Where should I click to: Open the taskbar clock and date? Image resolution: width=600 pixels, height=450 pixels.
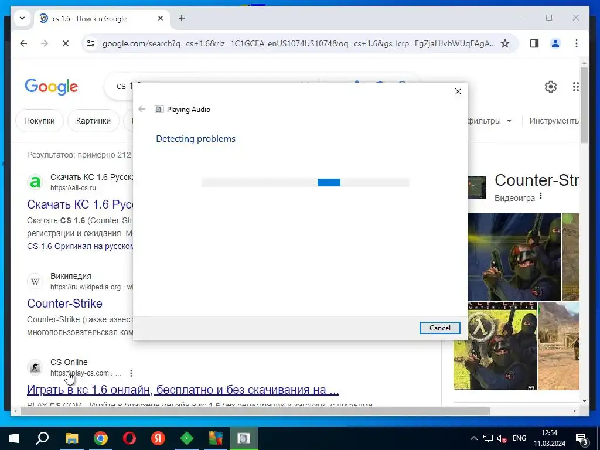coord(550,438)
